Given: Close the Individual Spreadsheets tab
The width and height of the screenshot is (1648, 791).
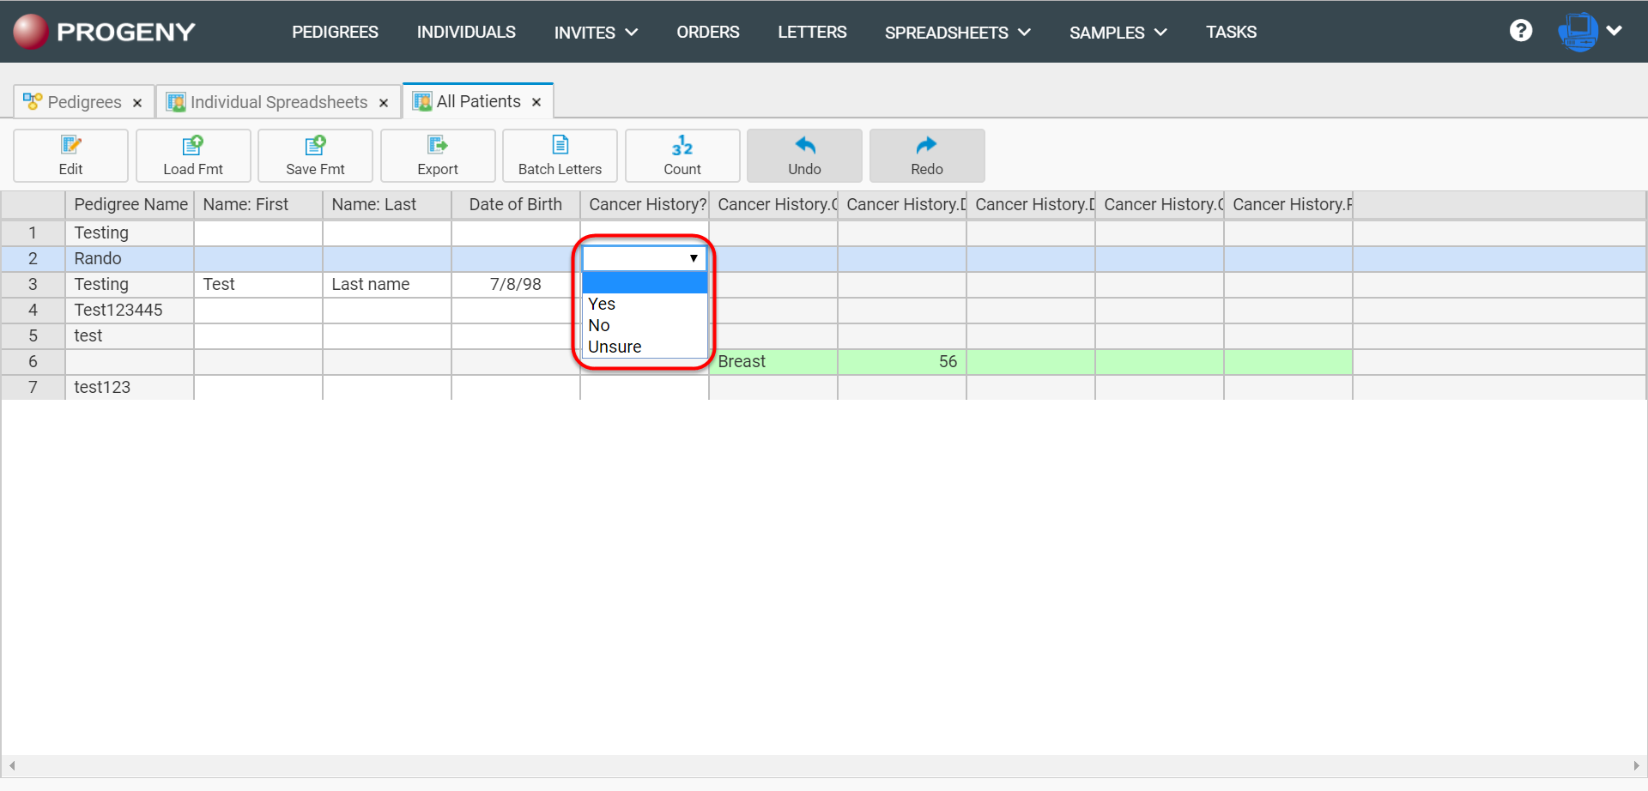Looking at the screenshot, I should 383,101.
